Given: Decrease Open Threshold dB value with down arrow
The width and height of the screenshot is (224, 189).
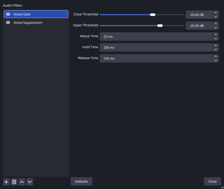Looking at the screenshot, I should pyautogui.click(x=215, y=28).
